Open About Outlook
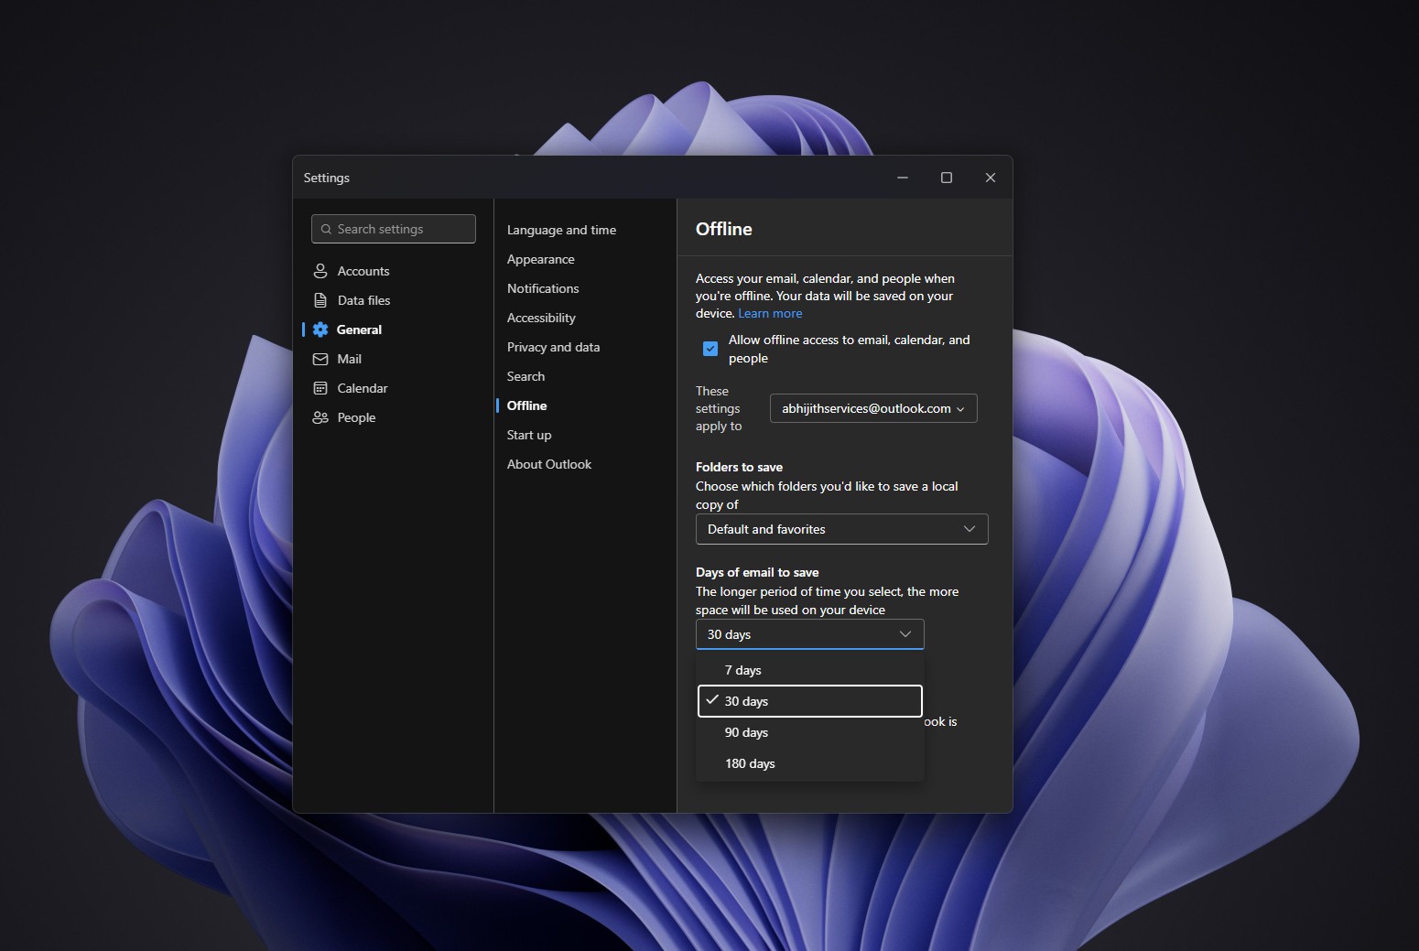 (549, 464)
